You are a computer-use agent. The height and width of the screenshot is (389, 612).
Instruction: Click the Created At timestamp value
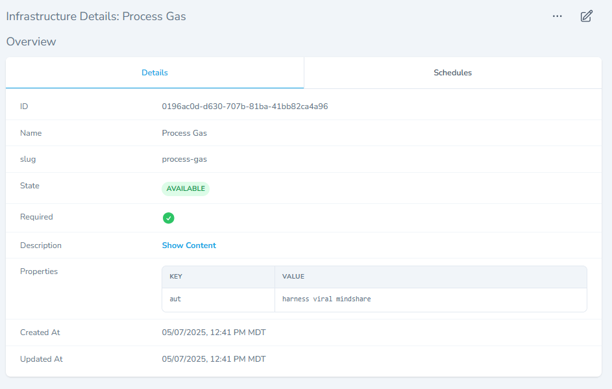pos(214,333)
